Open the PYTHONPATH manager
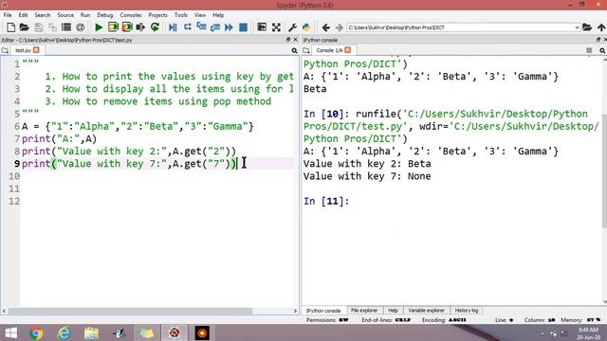Image resolution: width=607 pixels, height=341 pixels. pos(306,27)
